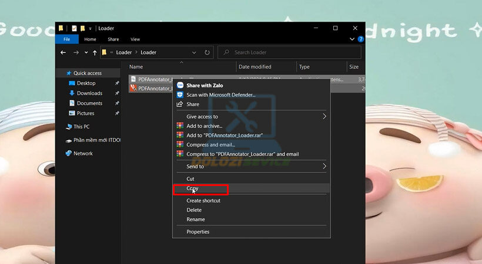Open the File ribbon tab

(66, 39)
